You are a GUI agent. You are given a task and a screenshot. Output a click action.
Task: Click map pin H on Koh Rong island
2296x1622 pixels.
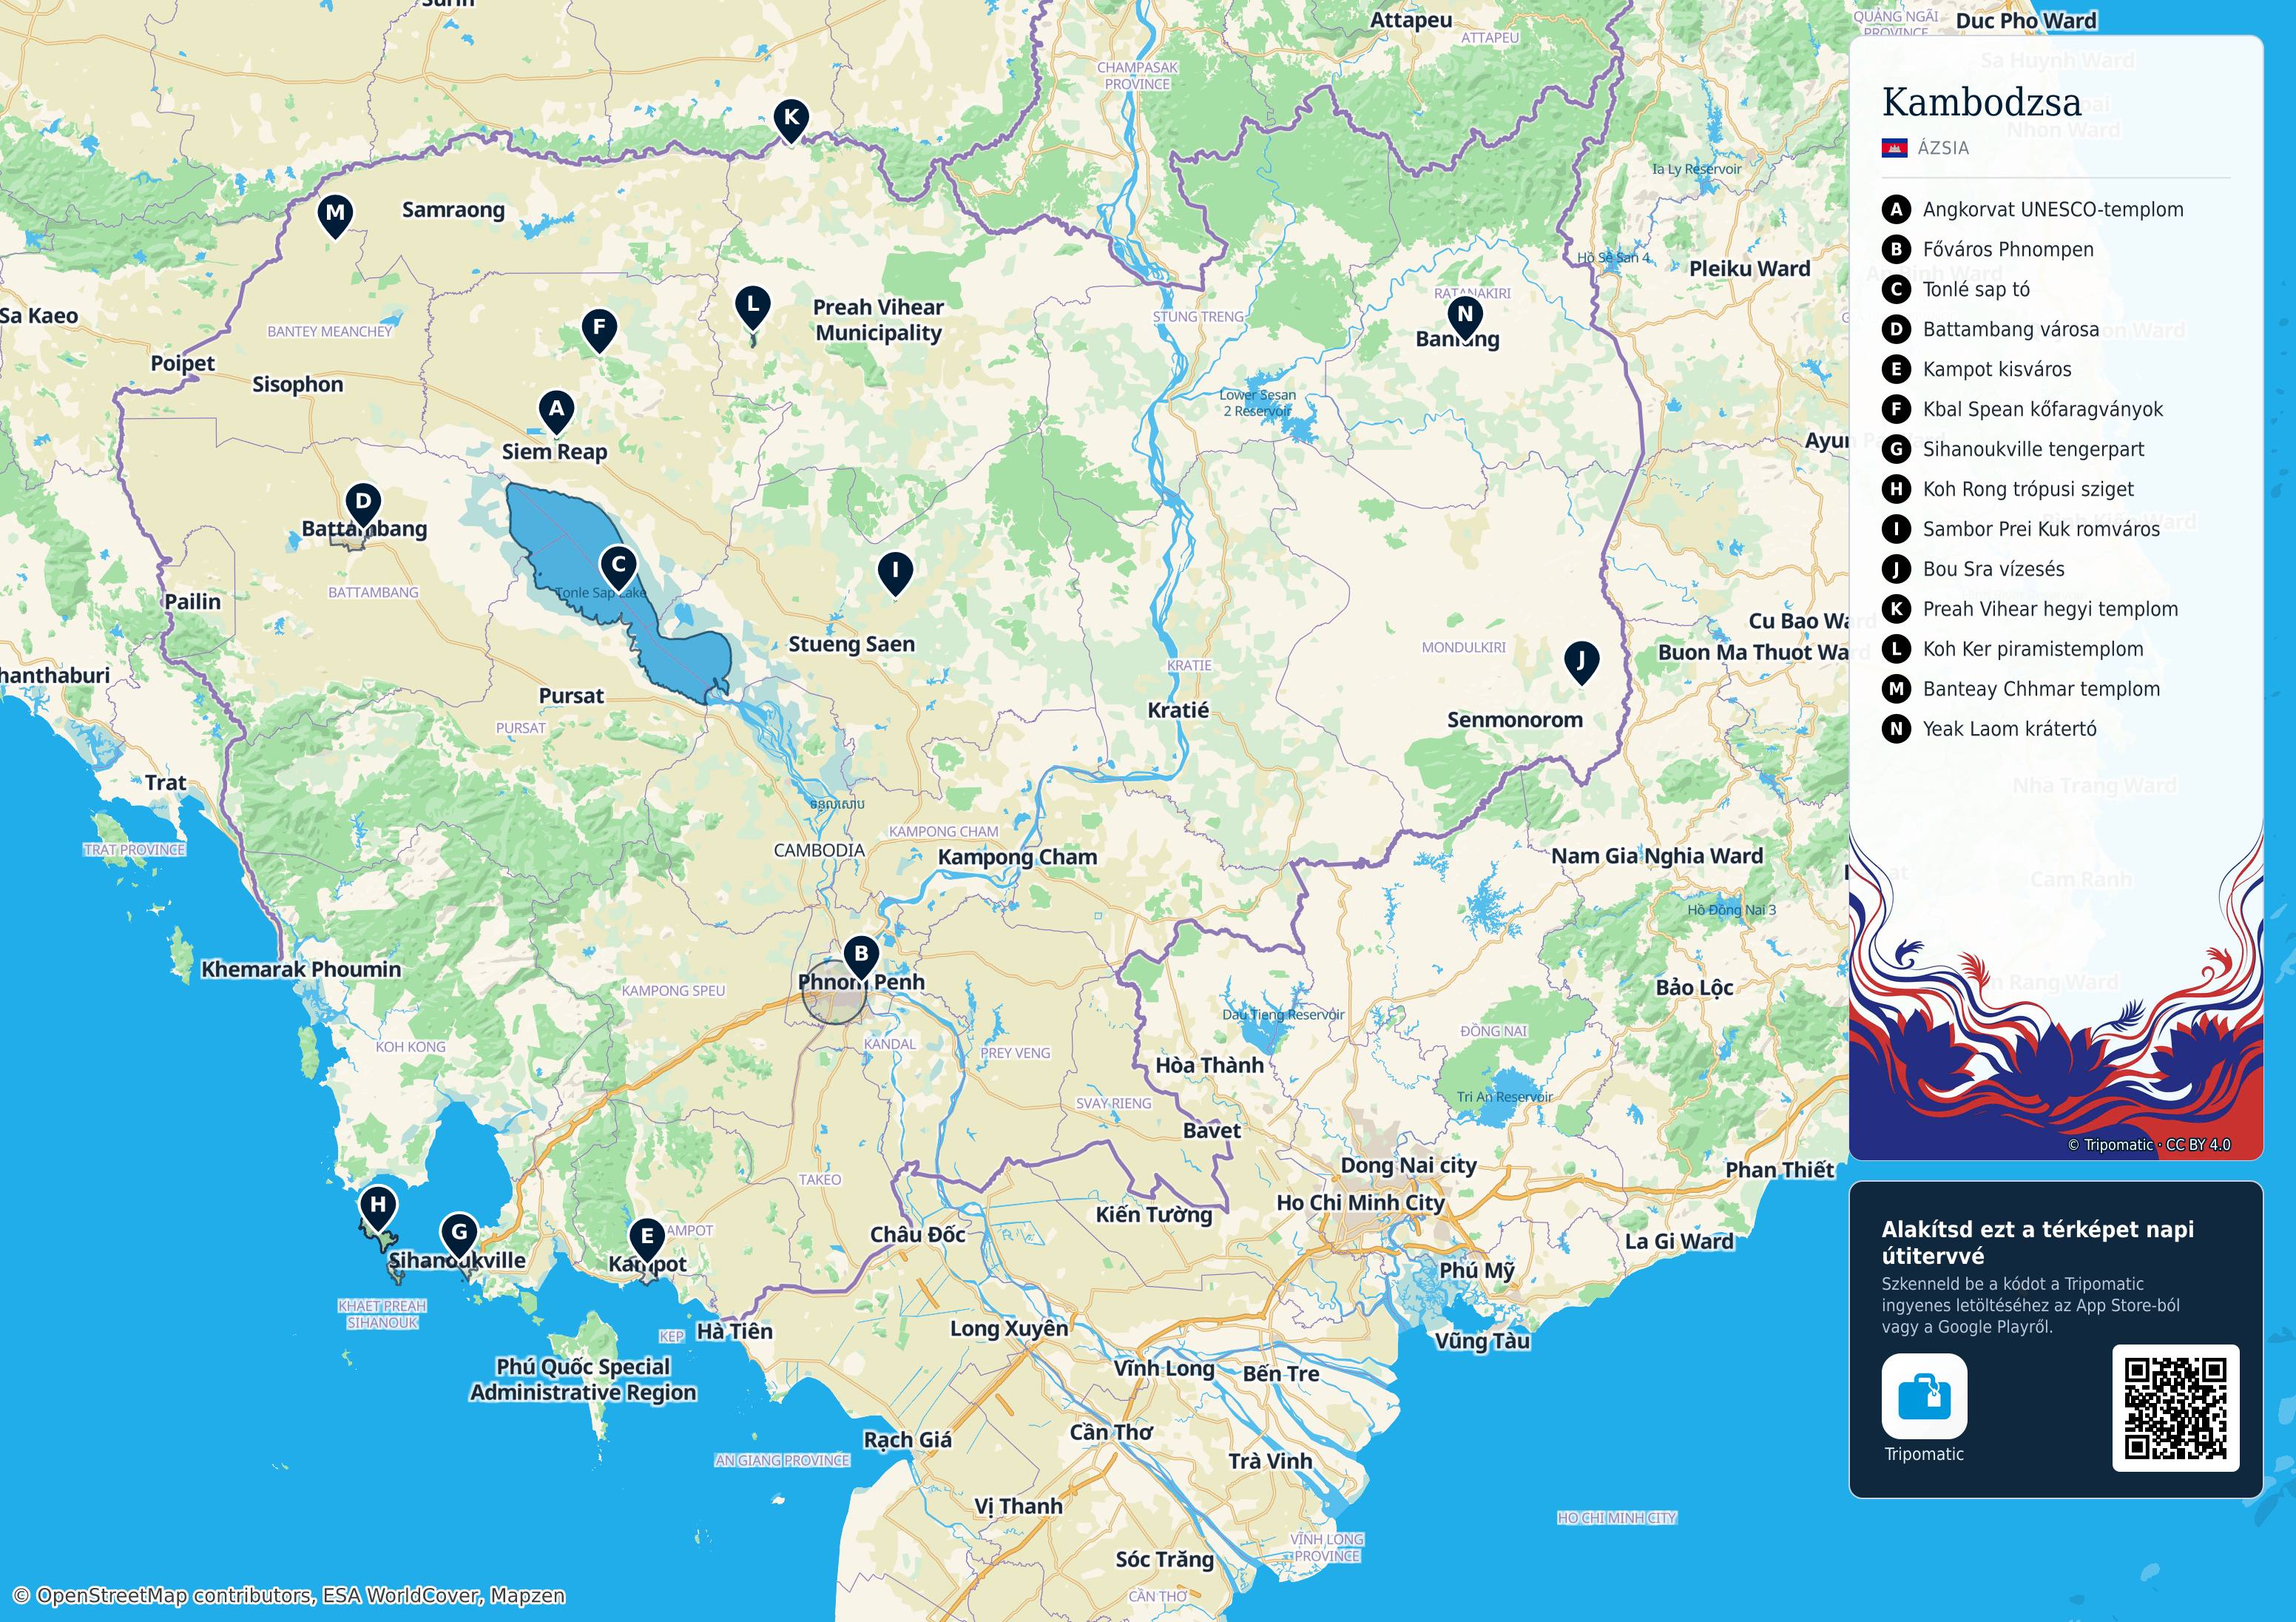[378, 1208]
